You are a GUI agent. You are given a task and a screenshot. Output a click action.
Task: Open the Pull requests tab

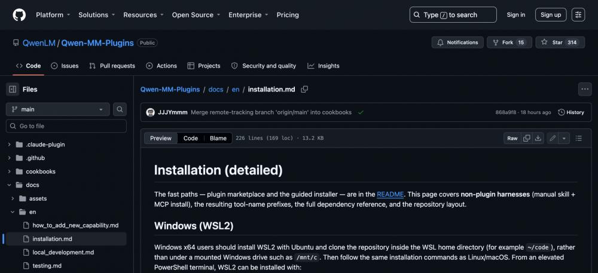tap(112, 66)
